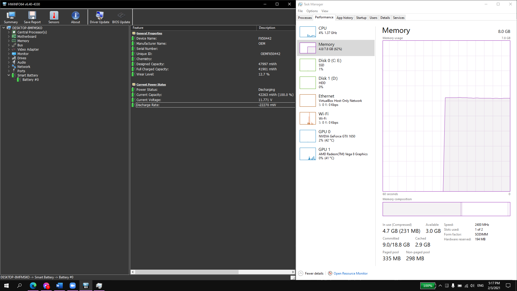Expand the Network tree node
Screen dimensions: 517x291
(9, 67)
